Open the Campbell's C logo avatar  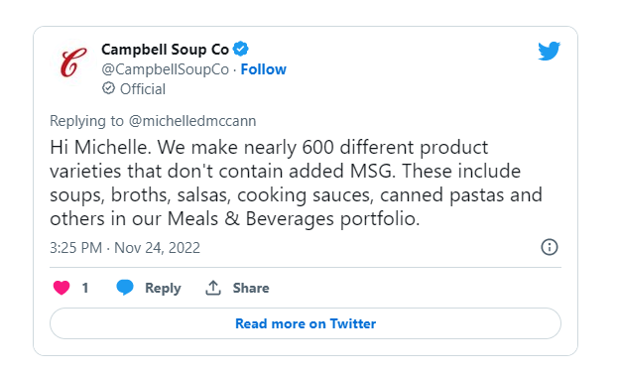click(73, 62)
